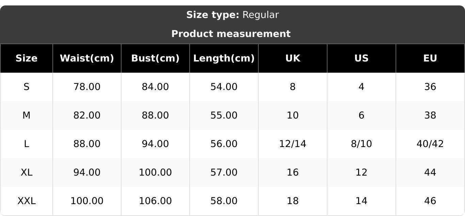Click the 56.00 length cell
465x216 pixels.
[224, 144]
